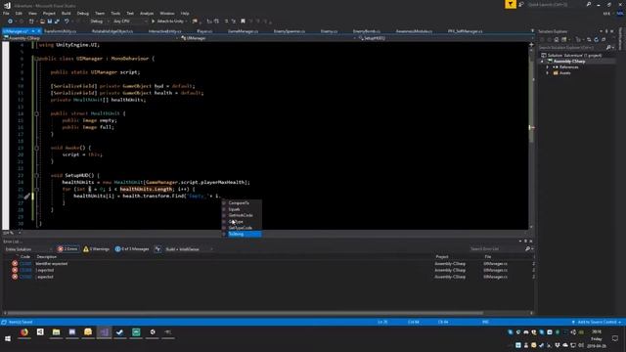Collapse the SetupHUD method code region
The image size is (626, 352).
pyautogui.click(x=36, y=176)
